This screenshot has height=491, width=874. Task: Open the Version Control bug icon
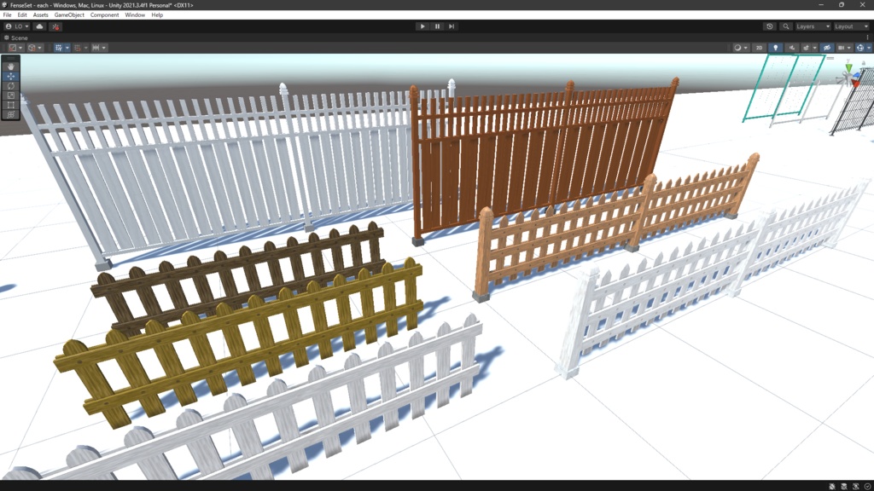(55, 26)
